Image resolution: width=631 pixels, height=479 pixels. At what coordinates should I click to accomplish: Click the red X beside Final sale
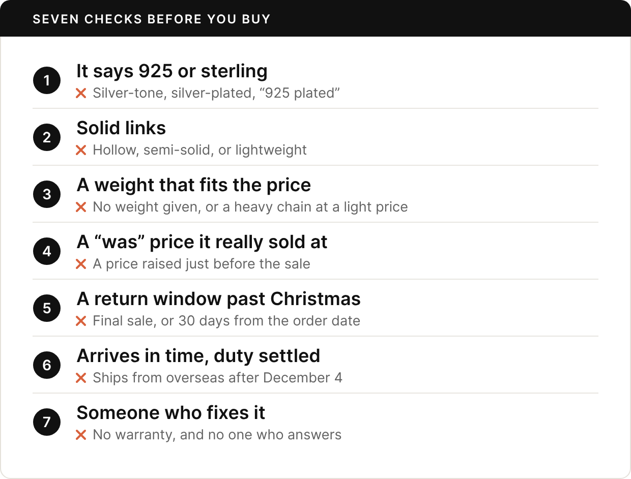(x=81, y=321)
